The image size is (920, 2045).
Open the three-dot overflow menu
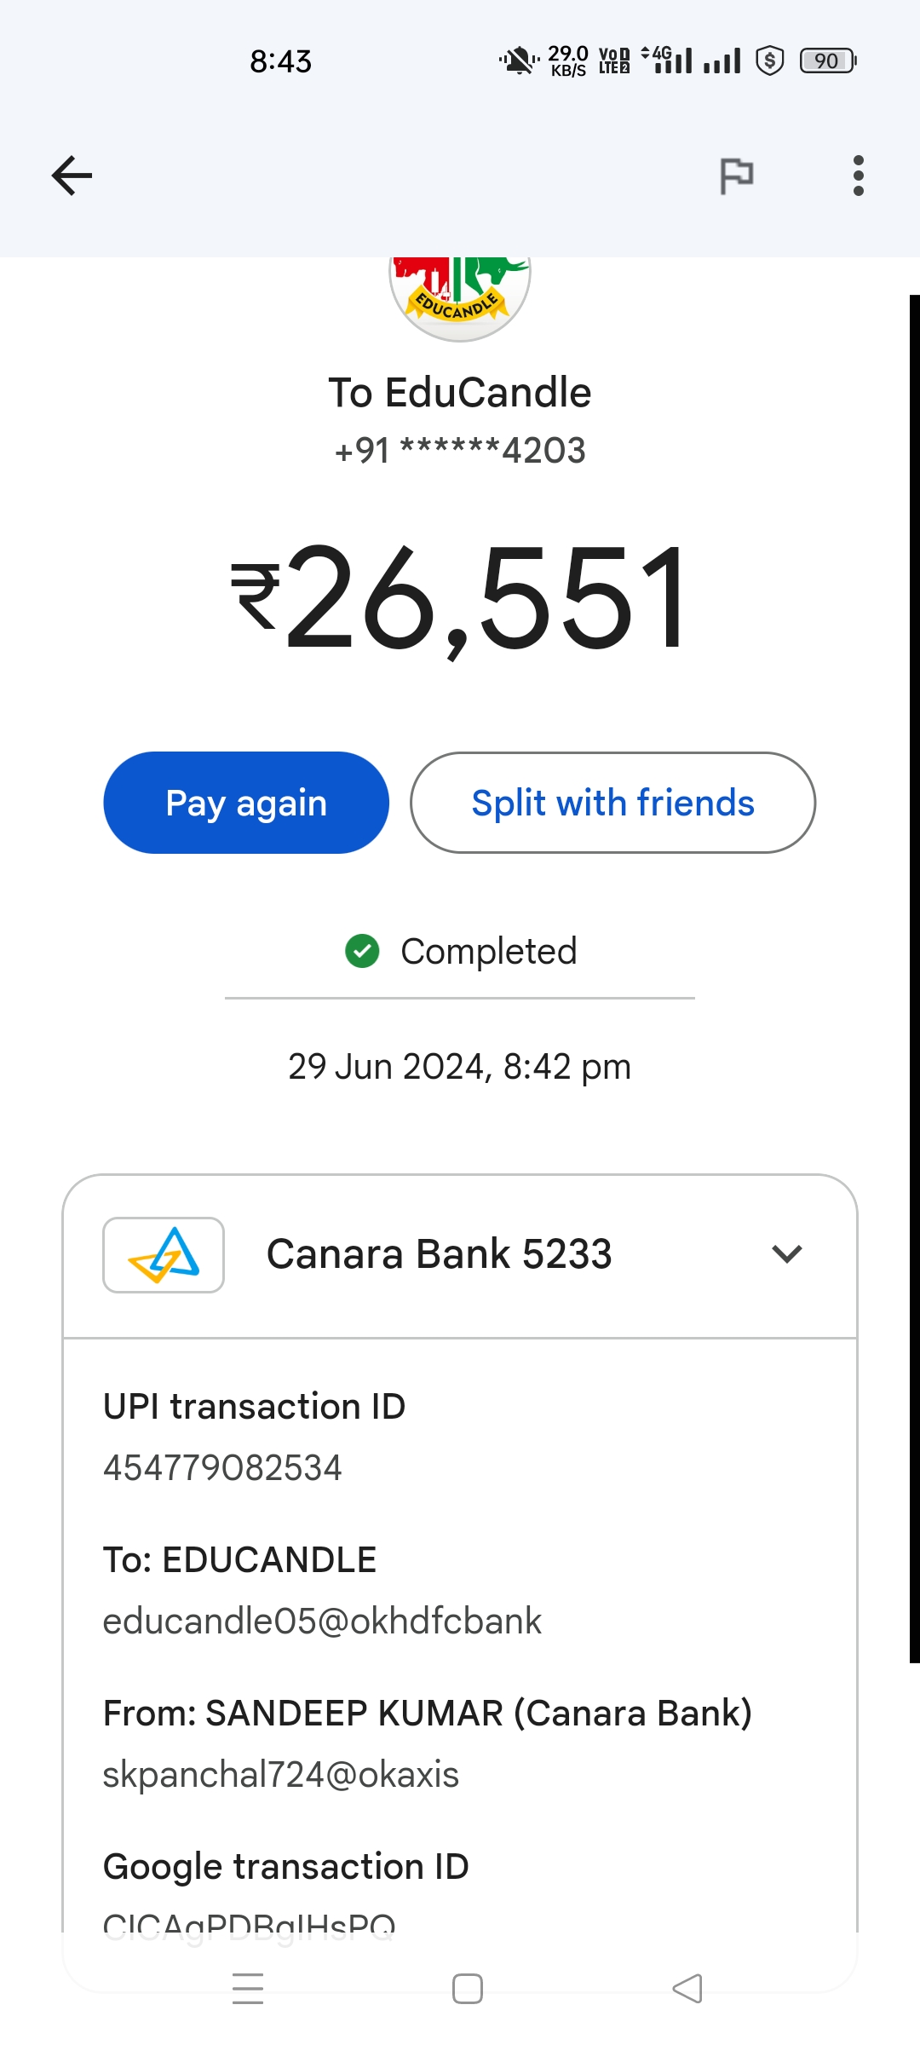[x=858, y=176]
